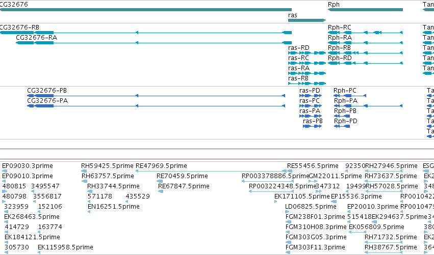
Task: Select feature 480798
Action: pos(14,196)
